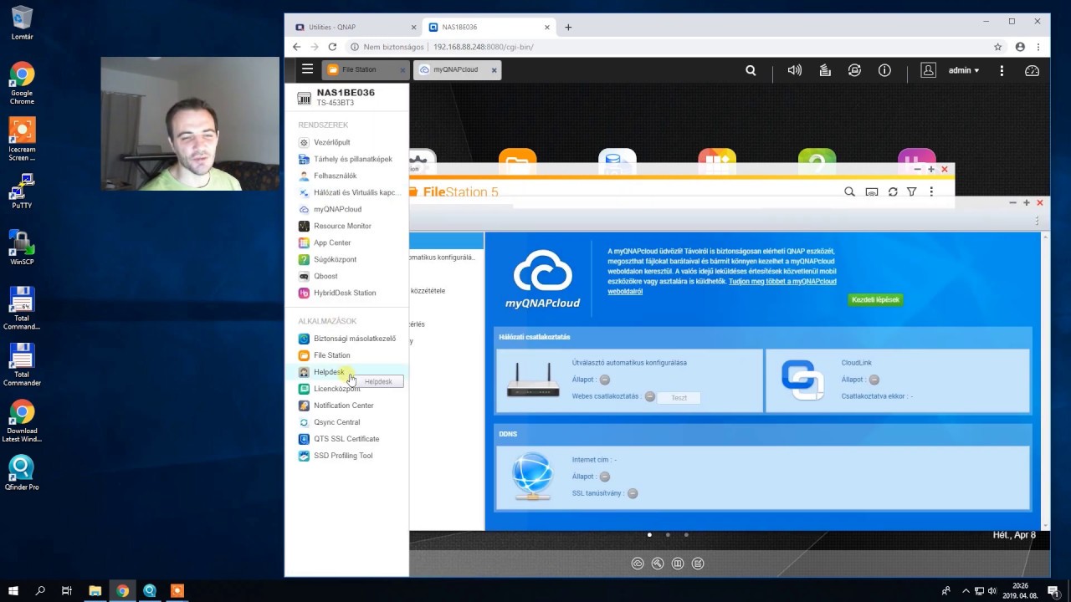The image size is (1071, 602).
Task: Refresh the File Station window
Action: (893, 192)
